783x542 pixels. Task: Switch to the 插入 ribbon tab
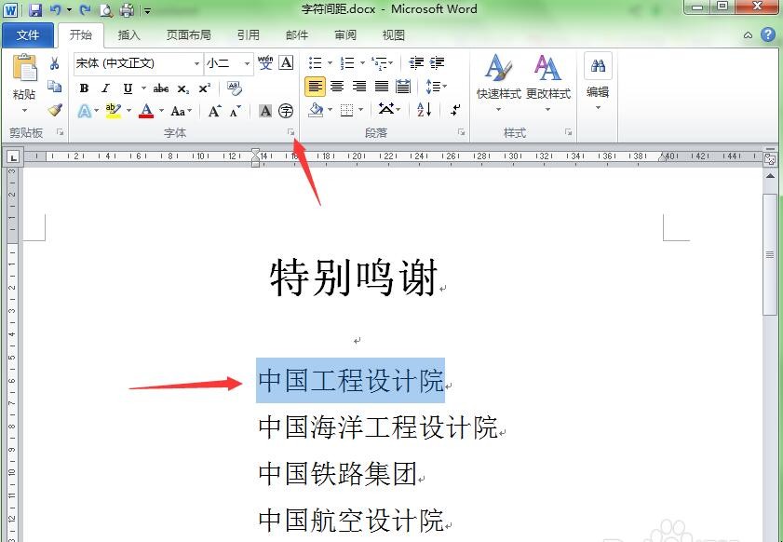point(128,34)
